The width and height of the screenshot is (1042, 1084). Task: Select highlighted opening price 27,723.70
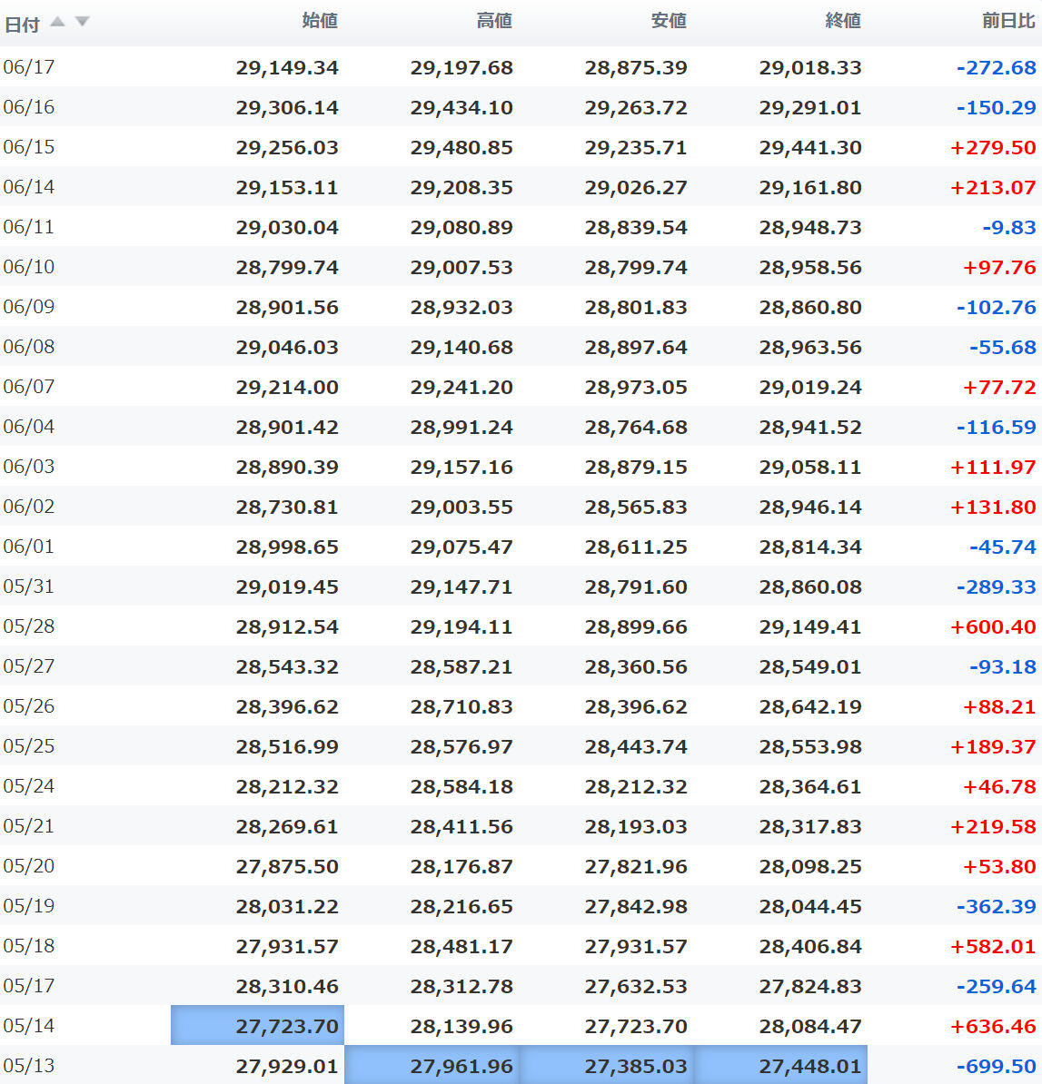(257, 1025)
